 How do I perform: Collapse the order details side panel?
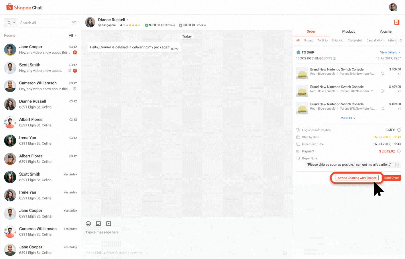[397, 22]
